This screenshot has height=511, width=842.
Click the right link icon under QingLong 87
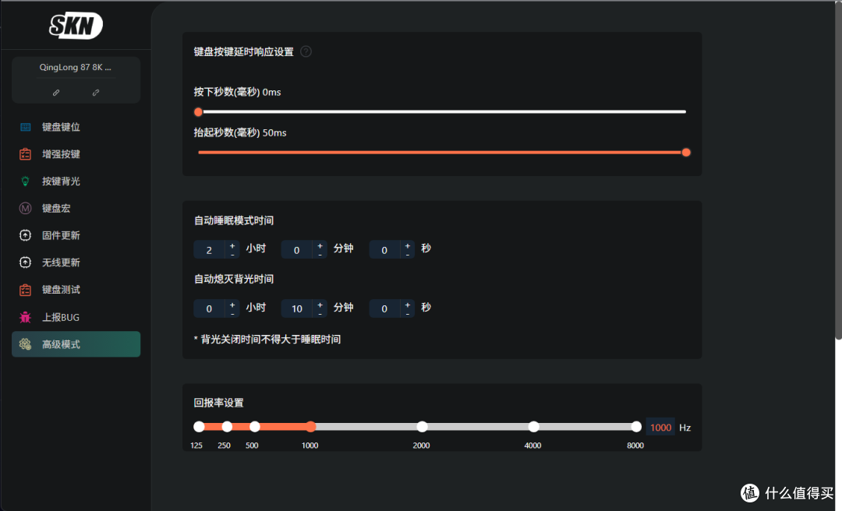[x=96, y=93]
